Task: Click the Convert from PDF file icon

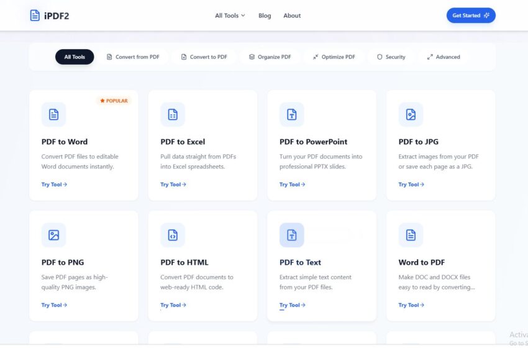Action: [x=109, y=57]
